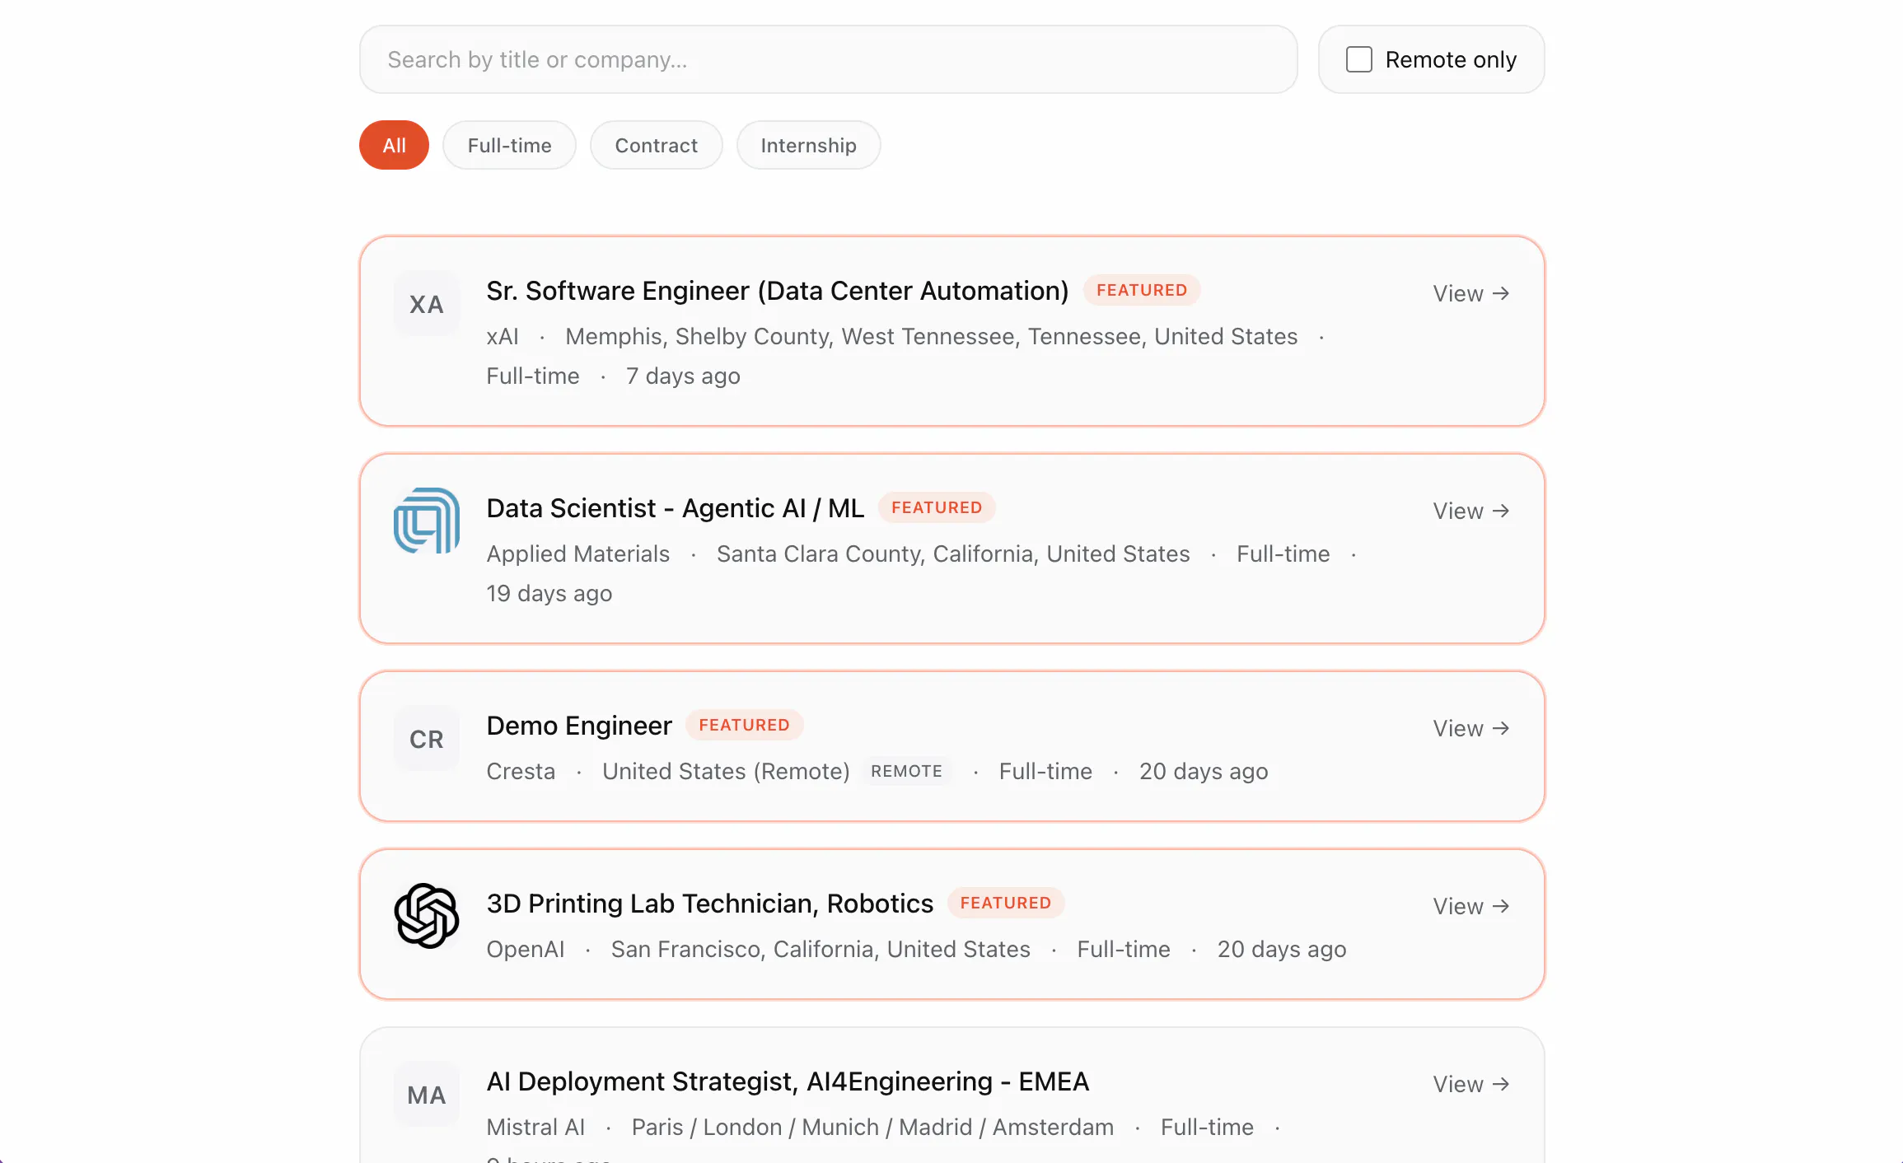1903x1163 pixels.
Task: Click FEATURED badge on Data Scientist listing
Action: click(x=937, y=507)
